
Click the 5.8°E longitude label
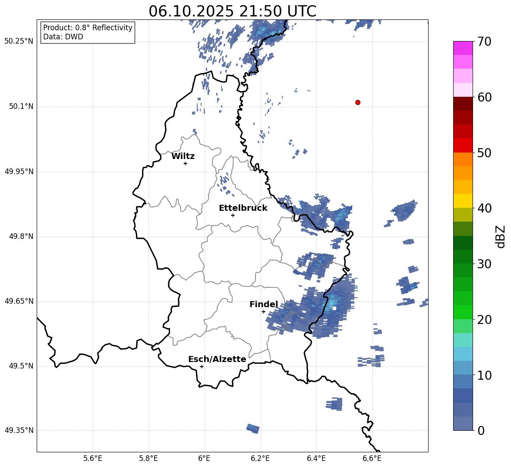coord(148,458)
